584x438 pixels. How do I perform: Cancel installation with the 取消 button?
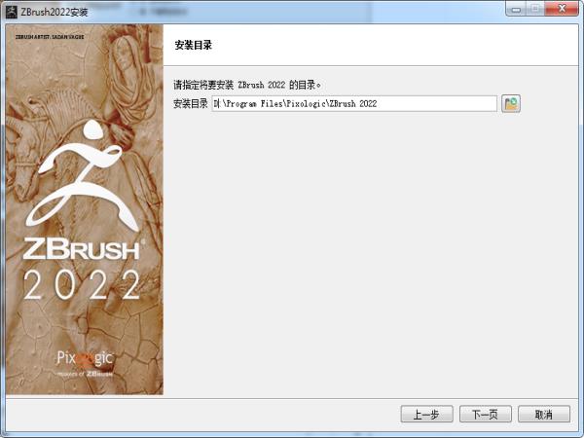click(543, 414)
